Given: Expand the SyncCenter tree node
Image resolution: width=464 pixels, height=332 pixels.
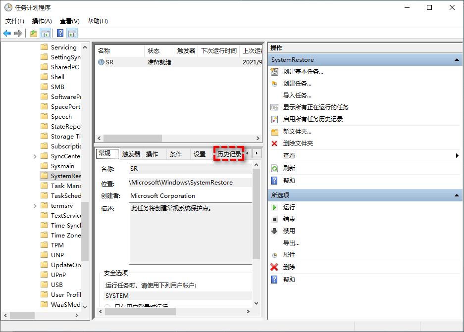Looking at the screenshot, I should tap(34, 156).
